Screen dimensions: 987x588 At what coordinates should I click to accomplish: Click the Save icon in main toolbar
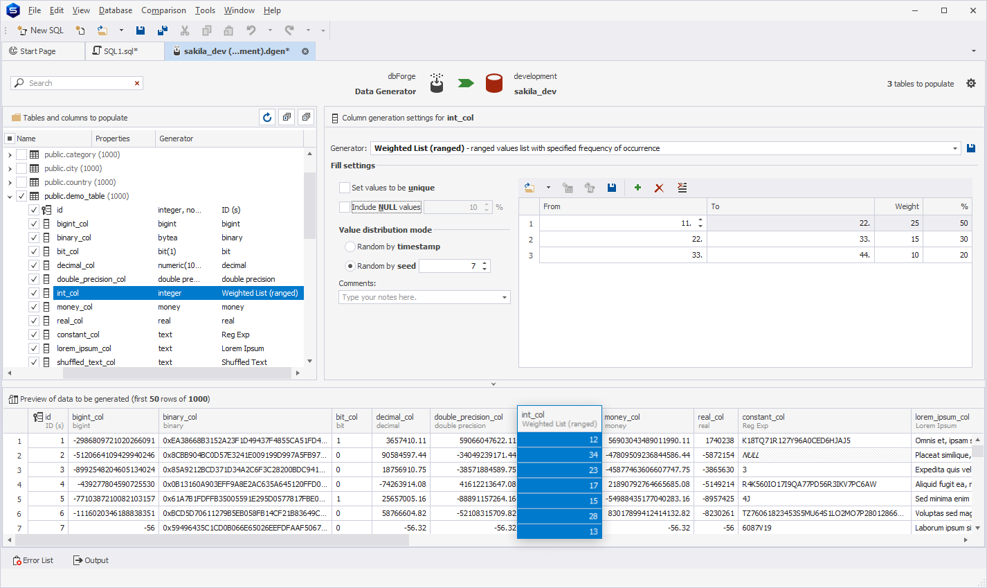click(141, 30)
